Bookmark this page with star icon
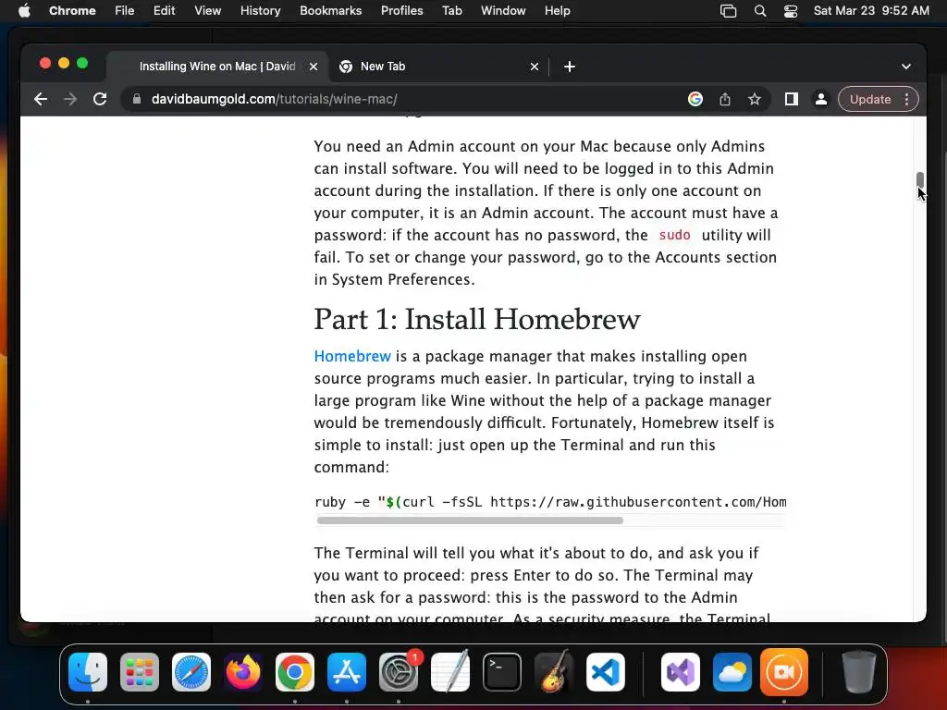Screen dimensions: 947x710 755,99
